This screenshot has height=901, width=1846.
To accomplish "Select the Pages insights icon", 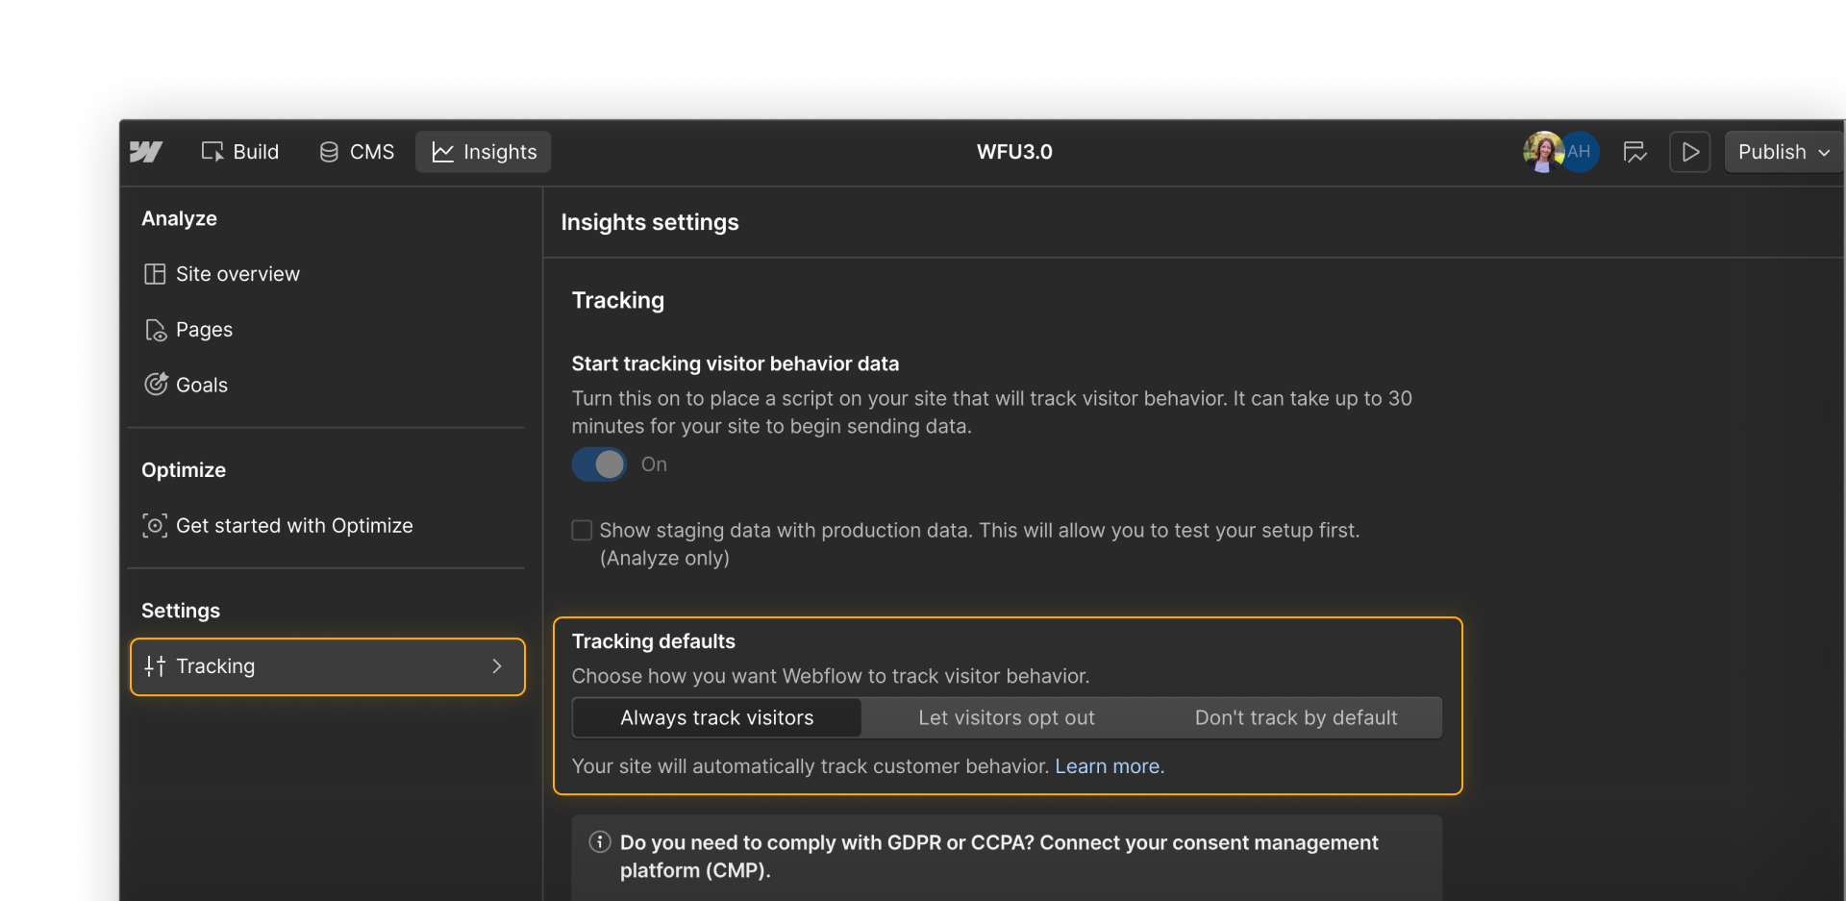I will coord(156,330).
